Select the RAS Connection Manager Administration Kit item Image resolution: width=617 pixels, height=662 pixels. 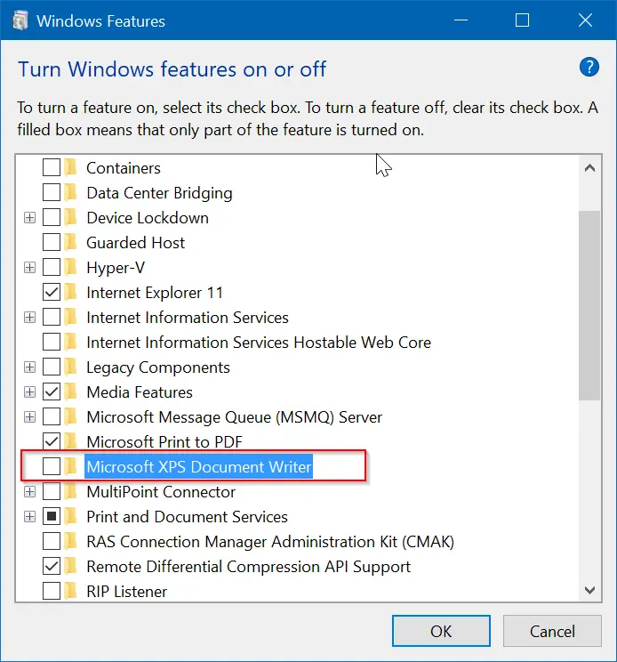click(270, 542)
